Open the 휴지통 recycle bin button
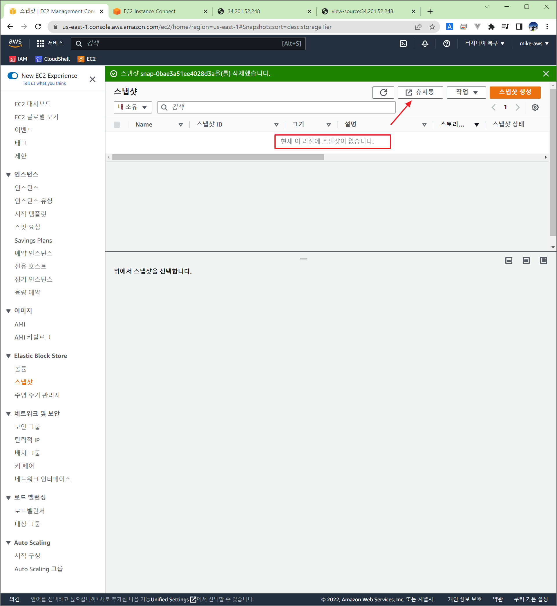 (x=420, y=92)
